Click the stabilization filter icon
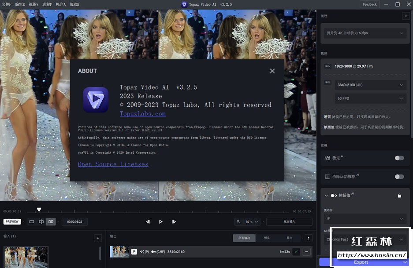The image size is (413, 268). [327, 158]
